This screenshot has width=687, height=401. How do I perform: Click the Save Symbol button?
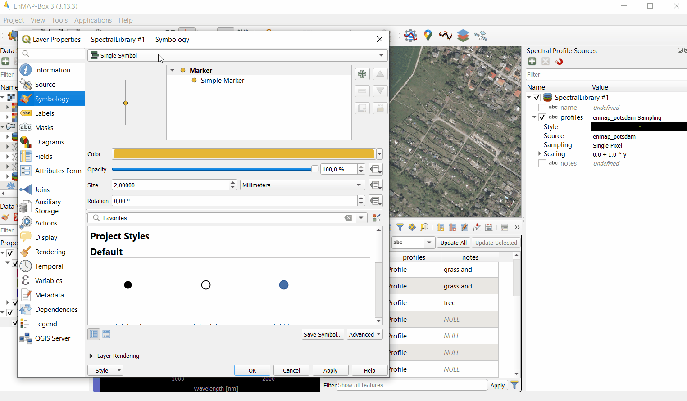(323, 334)
